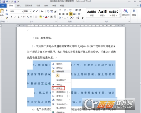Toggle character shading
The image size is (141, 113).
click(x=51, y=17)
